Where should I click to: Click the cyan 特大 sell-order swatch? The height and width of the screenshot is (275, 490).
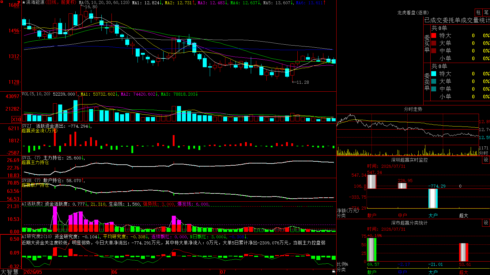coord(434,74)
